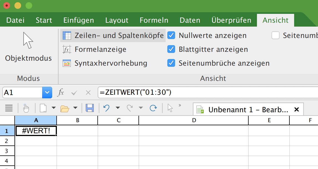The height and width of the screenshot is (169, 318).
Task: Uncheck Nullwerte anzeigen checkbox
Action: pos(171,35)
